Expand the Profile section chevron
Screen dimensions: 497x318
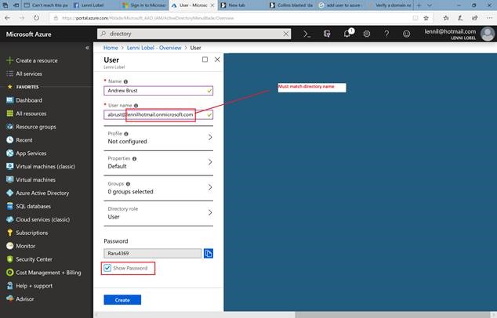coord(210,137)
